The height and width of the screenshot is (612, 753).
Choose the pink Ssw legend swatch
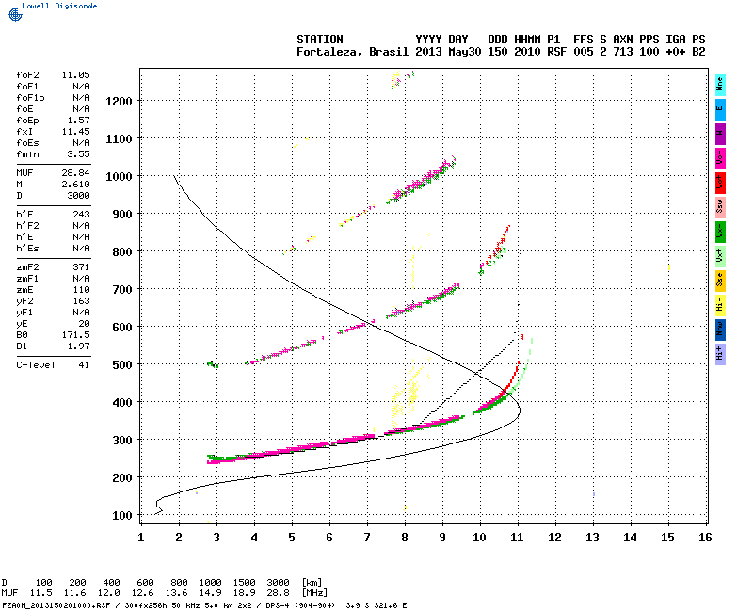tap(720, 207)
